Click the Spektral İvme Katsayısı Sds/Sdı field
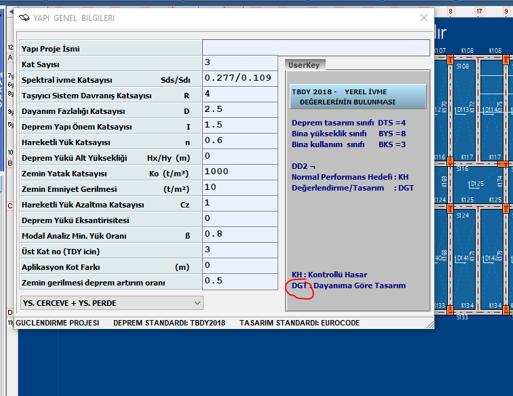Screen dimensions: 513x396 (x=240, y=79)
